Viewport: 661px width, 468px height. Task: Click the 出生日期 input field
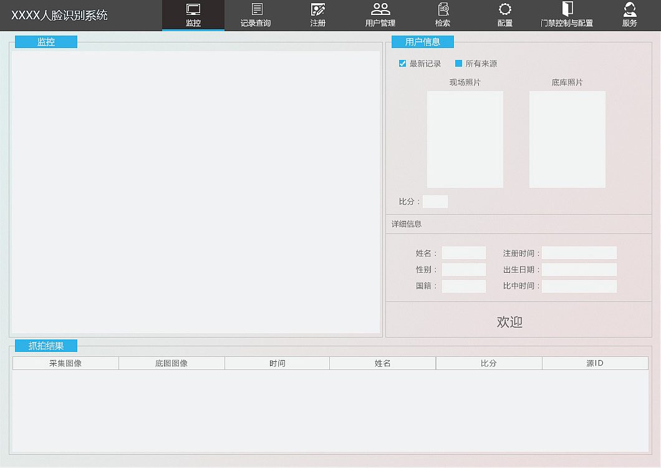(579, 269)
